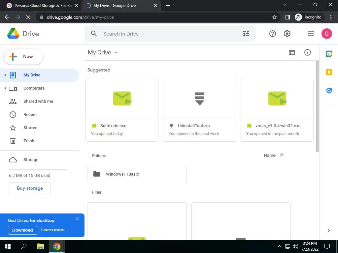Hide the side panel chevron

click(x=328, y=231)
